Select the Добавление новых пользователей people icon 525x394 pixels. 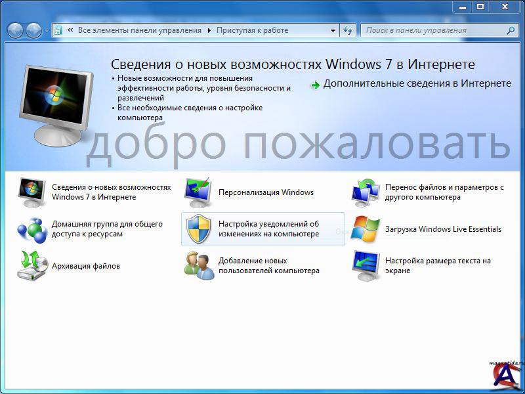198,266
